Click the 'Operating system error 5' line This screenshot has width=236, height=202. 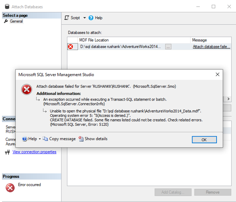click(90, 116)
